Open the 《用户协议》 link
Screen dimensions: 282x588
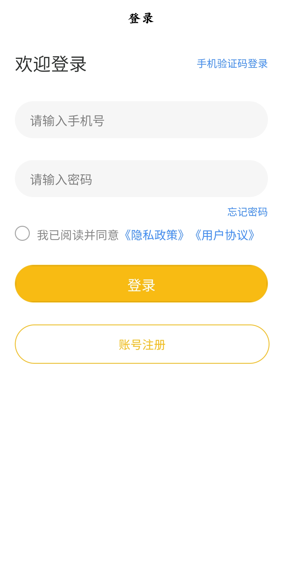point(225,235)
